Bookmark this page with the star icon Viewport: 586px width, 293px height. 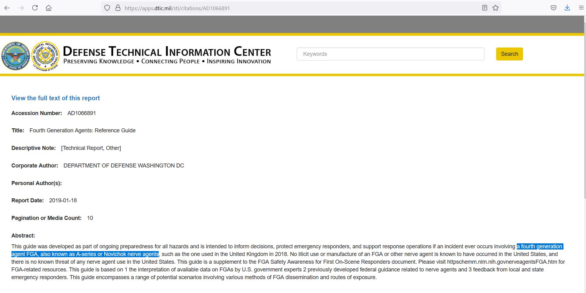tap(496, 8)
